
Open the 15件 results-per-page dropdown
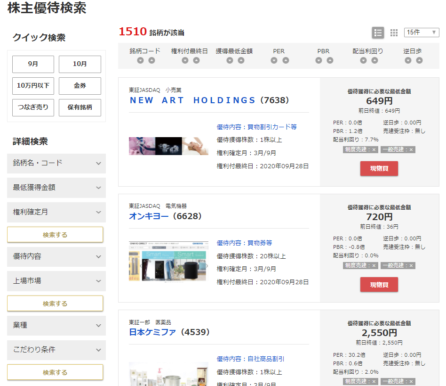coord(422,33)
